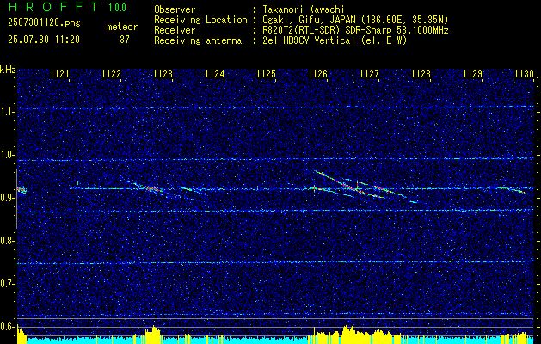Click the 1128 time marker
The height and width of the screenshot is (344, 541).
pyautogui.click(x=421, y=73)
